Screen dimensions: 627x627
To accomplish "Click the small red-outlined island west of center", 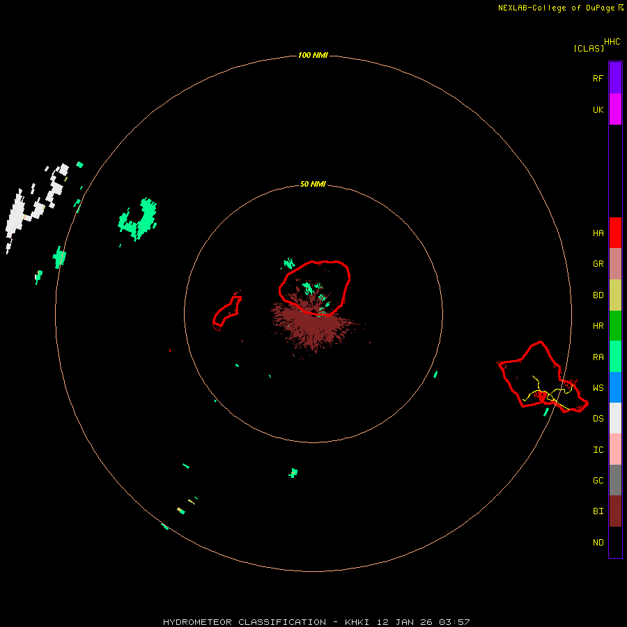I will 226,312.
